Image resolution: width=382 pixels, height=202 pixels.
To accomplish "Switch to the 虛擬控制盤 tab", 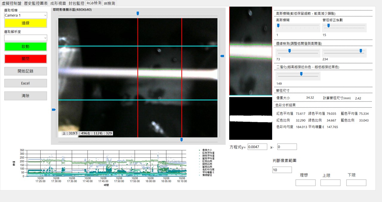I will tap(11, 3).
